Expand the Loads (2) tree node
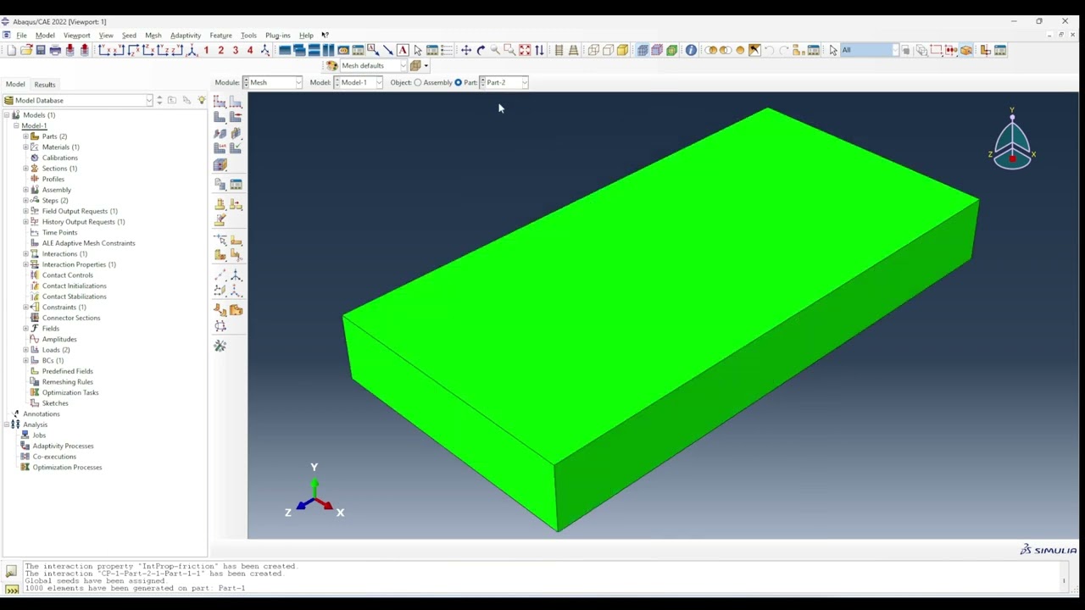Screen dimensions: 1085x610 click(25, 350)
